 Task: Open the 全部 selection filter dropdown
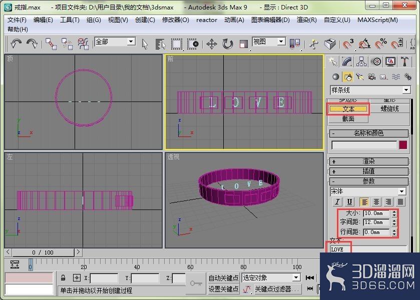[115, 41]
